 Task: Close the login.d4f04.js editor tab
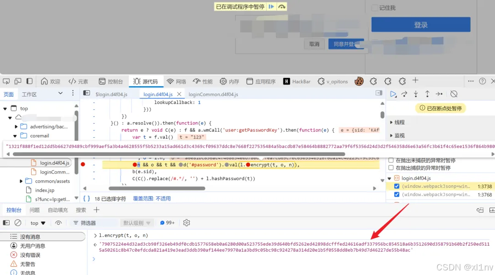(x=179, y=94)
